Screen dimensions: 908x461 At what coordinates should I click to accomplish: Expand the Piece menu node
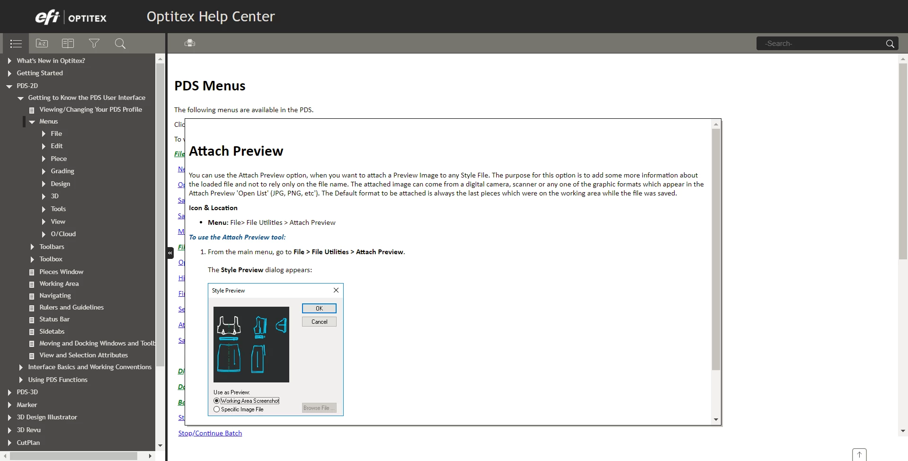pyautogui.click(x=44, y=159)
